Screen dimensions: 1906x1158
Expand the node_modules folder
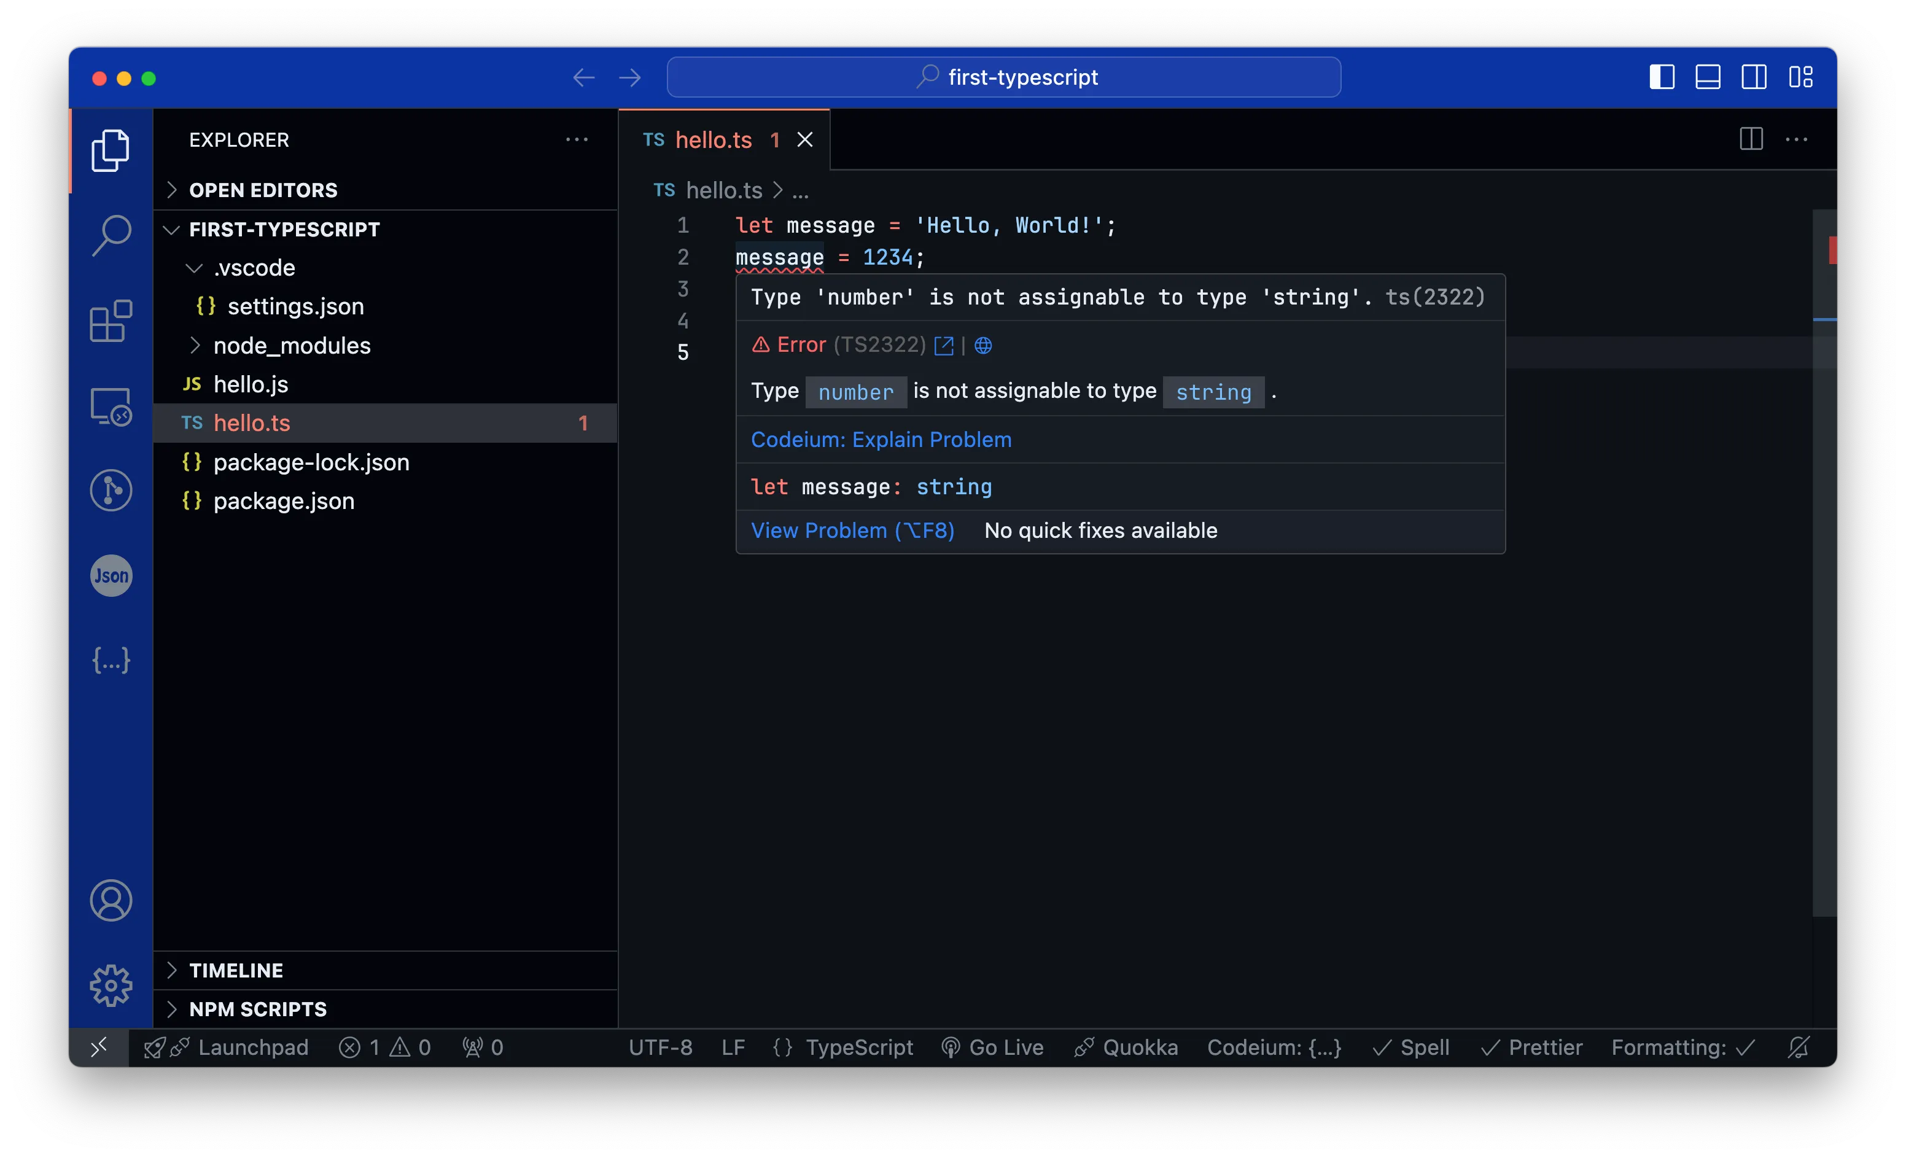point(385,346)
